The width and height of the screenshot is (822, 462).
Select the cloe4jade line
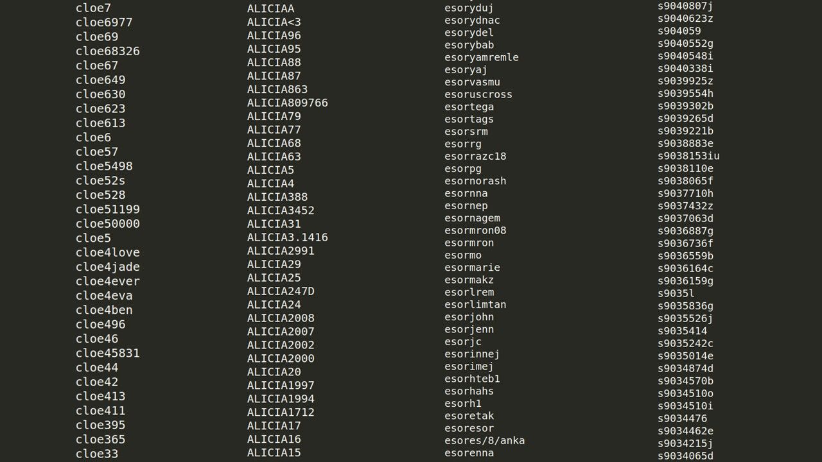[x=108, y=267]
